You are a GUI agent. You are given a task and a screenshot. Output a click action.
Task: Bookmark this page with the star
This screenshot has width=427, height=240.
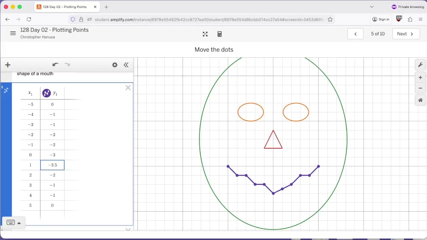point(330,19)
